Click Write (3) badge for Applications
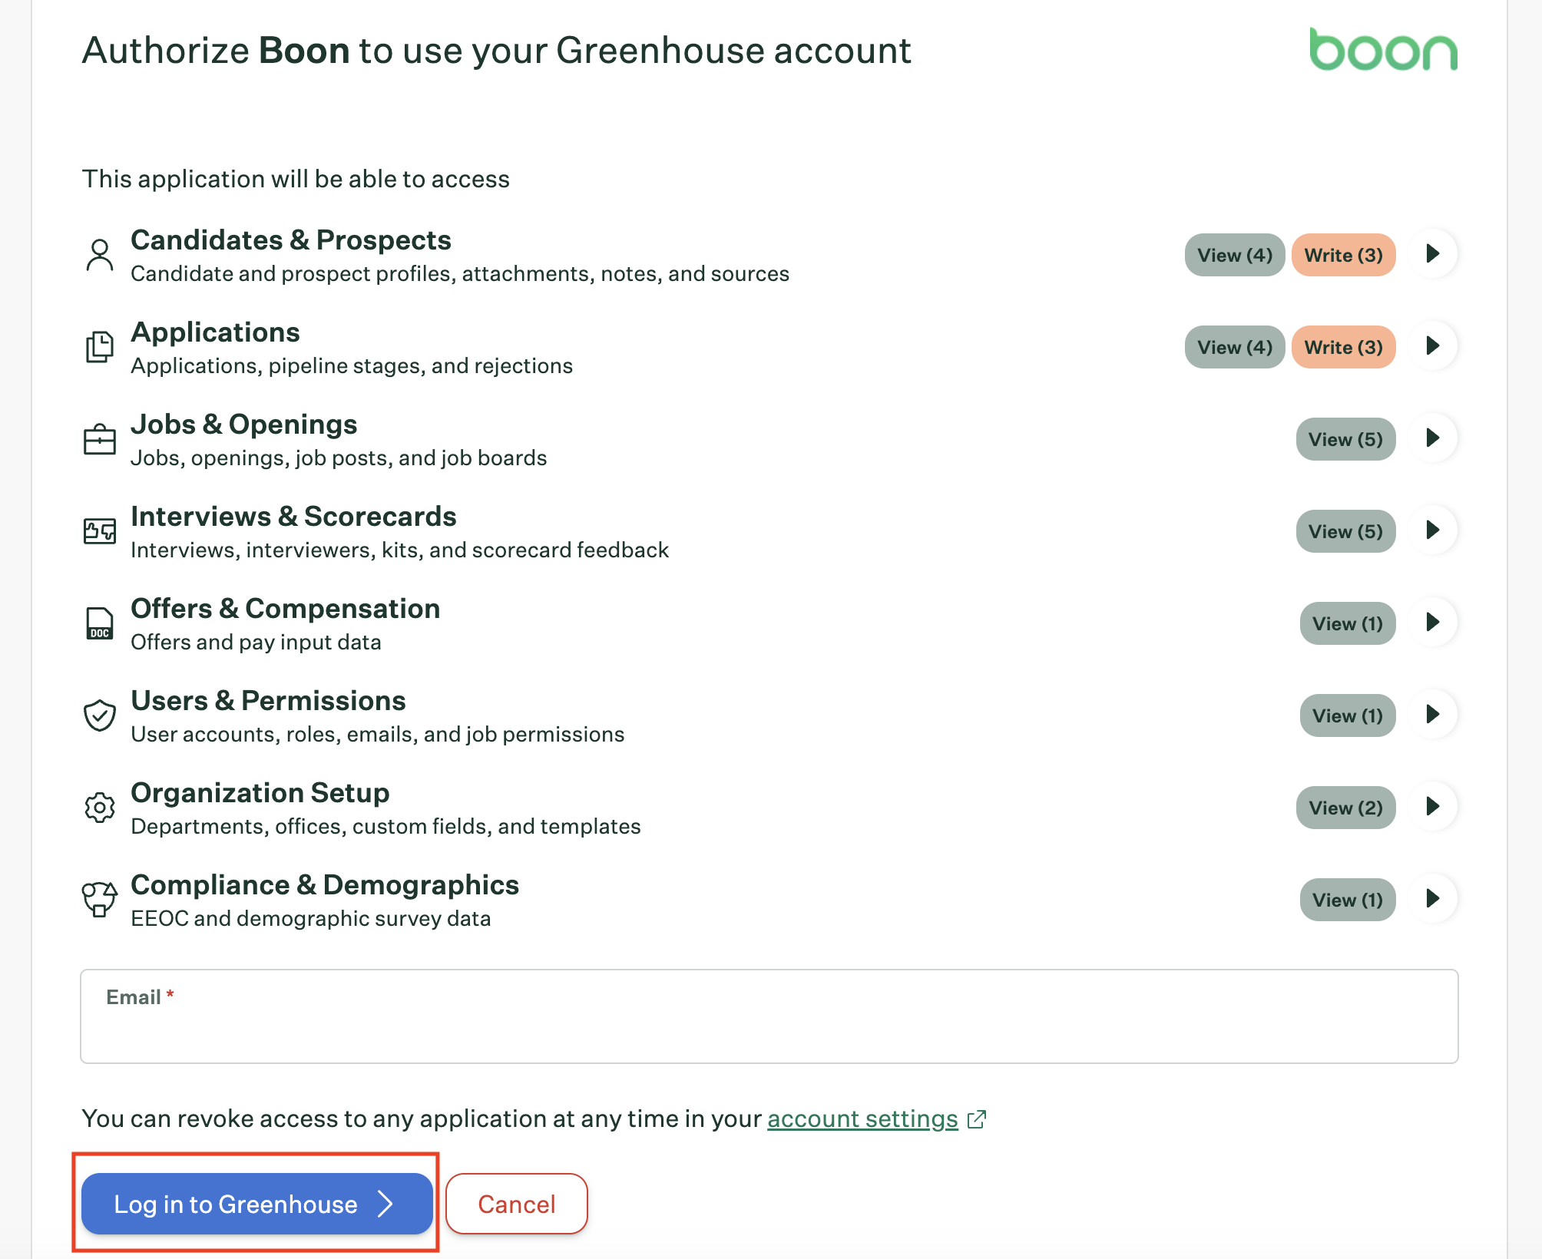This screenshot has width=1542, height=1259. (x=1344, y=347)
